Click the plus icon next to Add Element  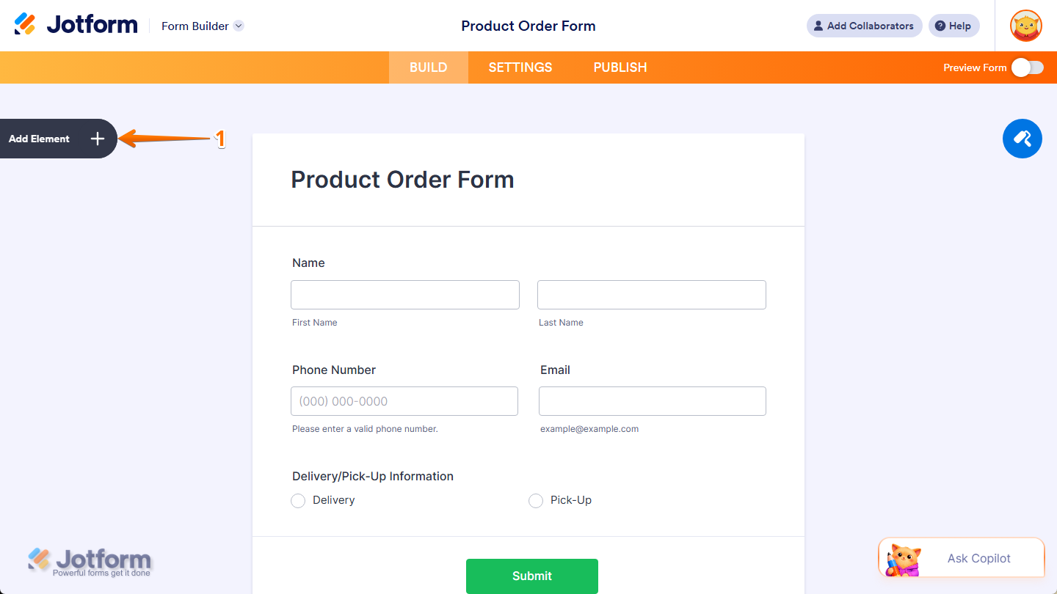pos(97,139)
